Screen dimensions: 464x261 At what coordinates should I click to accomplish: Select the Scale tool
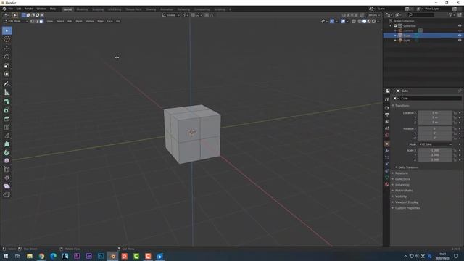[x=7, y=66]
